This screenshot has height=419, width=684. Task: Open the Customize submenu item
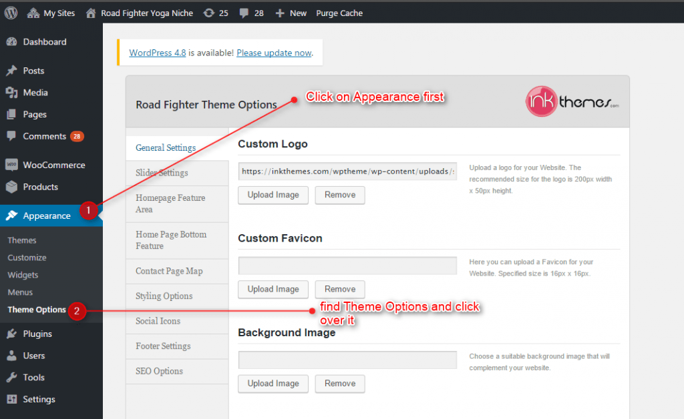(x=27, y=258)
